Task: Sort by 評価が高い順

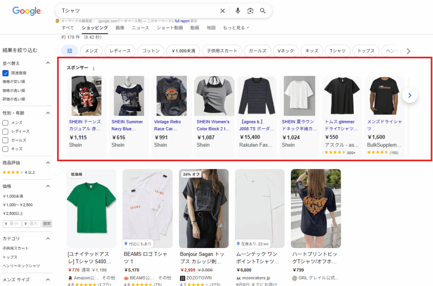Action: click(14, 99)
